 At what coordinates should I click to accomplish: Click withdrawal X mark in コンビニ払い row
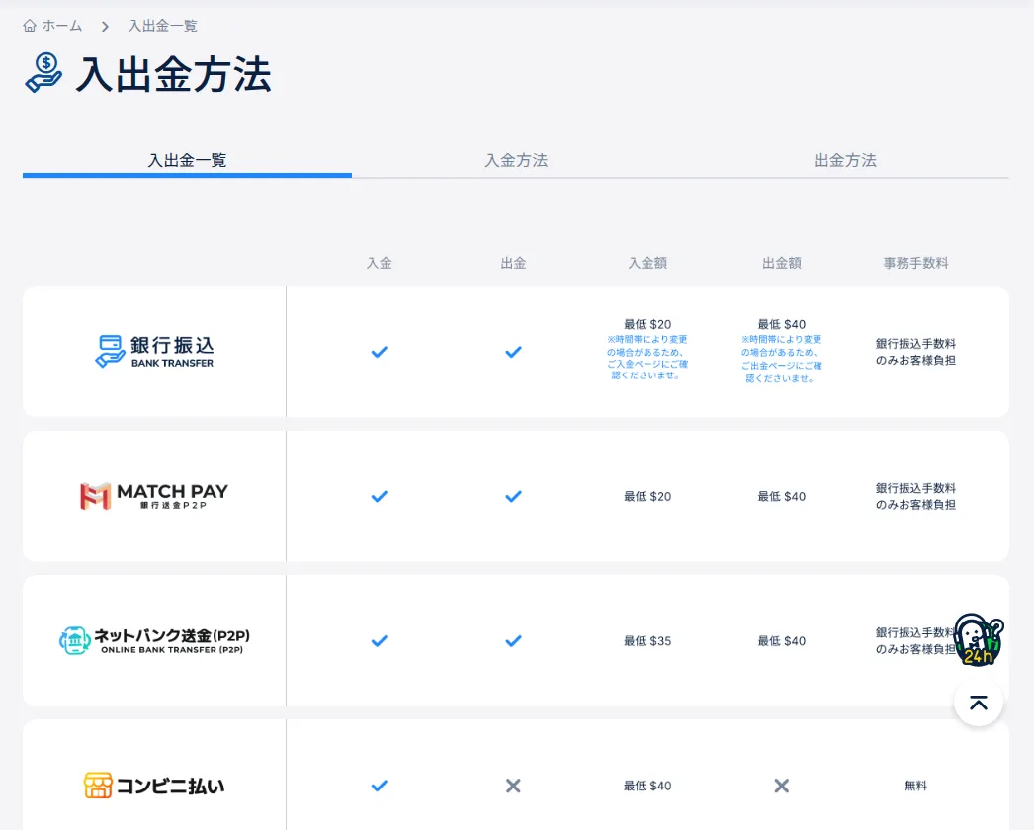click(513, 786)
